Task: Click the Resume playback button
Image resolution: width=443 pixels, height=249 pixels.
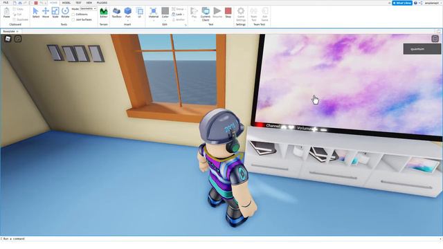Action: click(x=217, y=12)
